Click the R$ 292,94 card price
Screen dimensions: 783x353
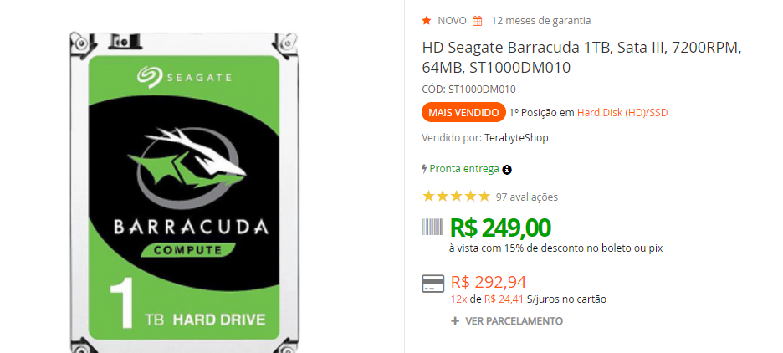coord(489,283)
